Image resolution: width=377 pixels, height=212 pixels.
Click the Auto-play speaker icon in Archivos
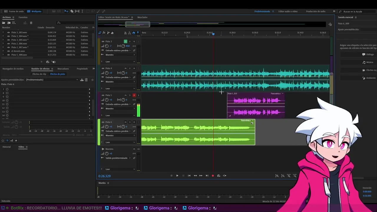point(54,62)
